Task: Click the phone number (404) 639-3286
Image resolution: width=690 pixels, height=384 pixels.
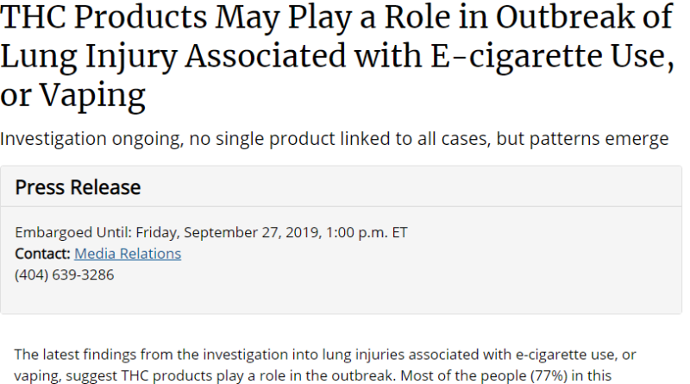Action: point(64,274)
